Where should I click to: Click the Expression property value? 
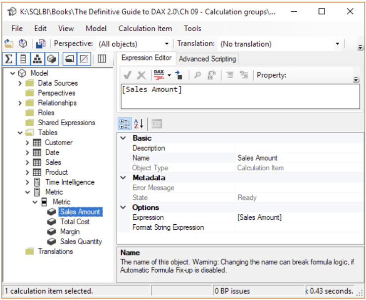click(299, 217)
